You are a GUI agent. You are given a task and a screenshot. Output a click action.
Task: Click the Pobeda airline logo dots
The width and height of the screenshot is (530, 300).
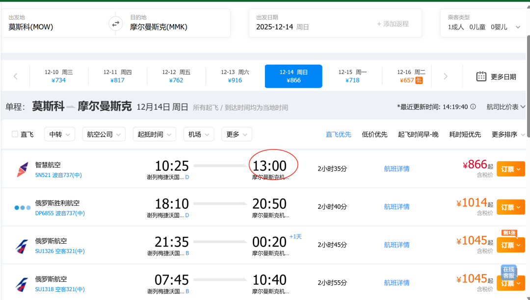pos(23,207)
